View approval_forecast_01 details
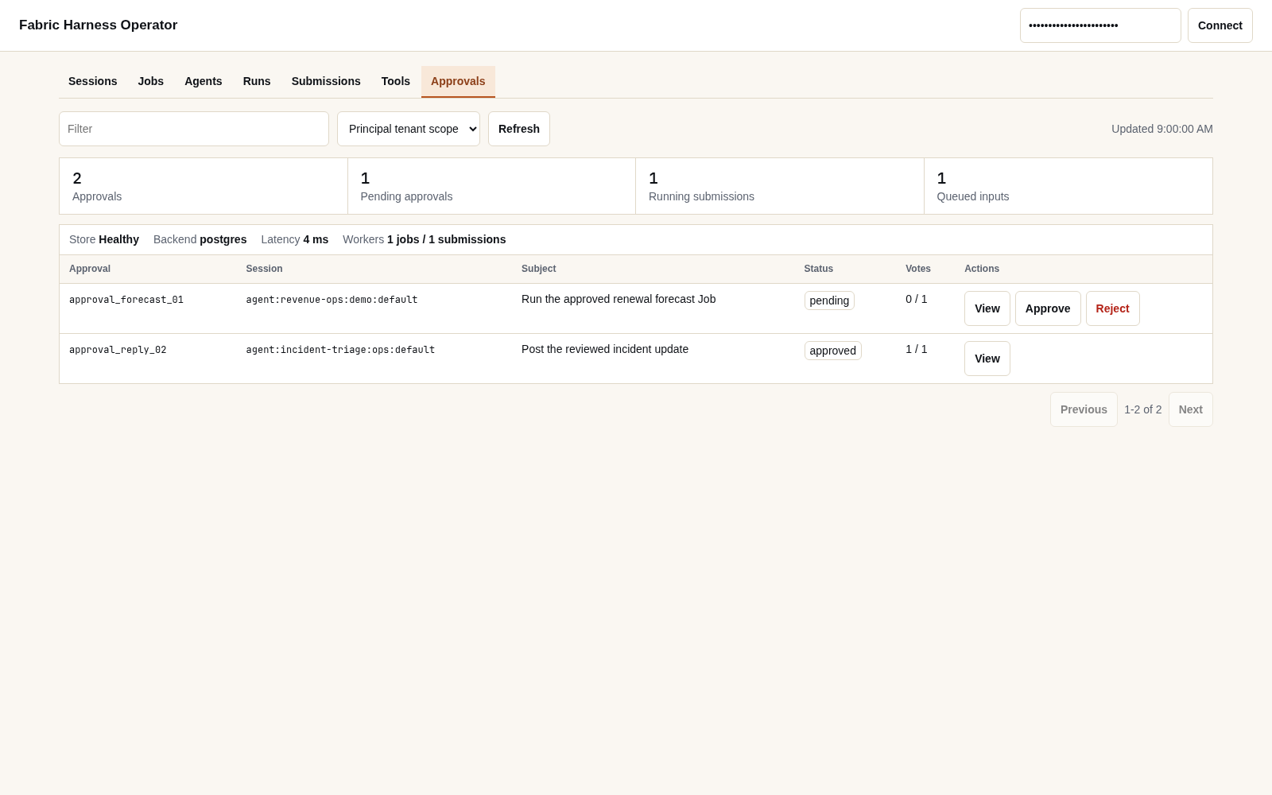This screenshot has height=795, width=1272. pos(987,308)
